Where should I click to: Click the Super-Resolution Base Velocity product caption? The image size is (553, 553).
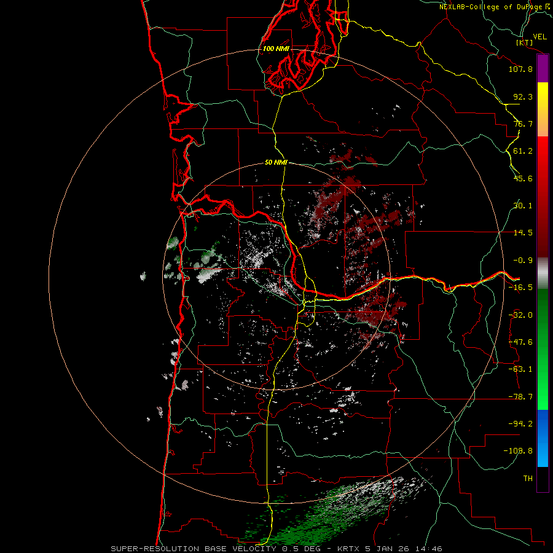tap(276, 549)
